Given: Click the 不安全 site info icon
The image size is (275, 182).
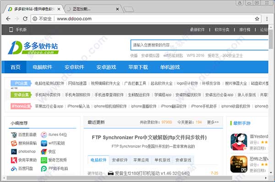Looking at the screenshot, I should (x=35, y=19).
